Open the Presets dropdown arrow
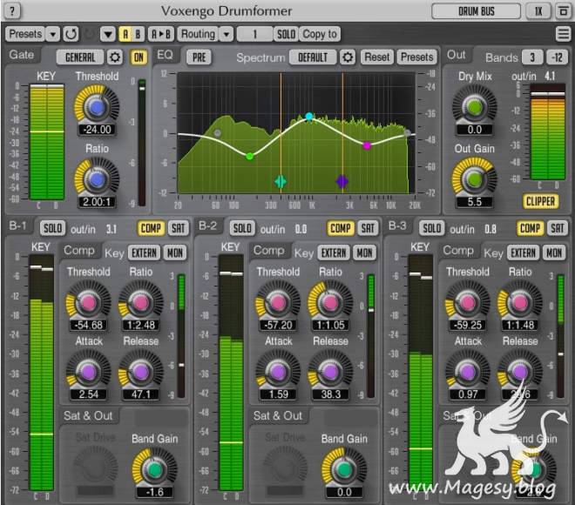The height and width of the screenshot is (505, 575). tap(53, 34)
